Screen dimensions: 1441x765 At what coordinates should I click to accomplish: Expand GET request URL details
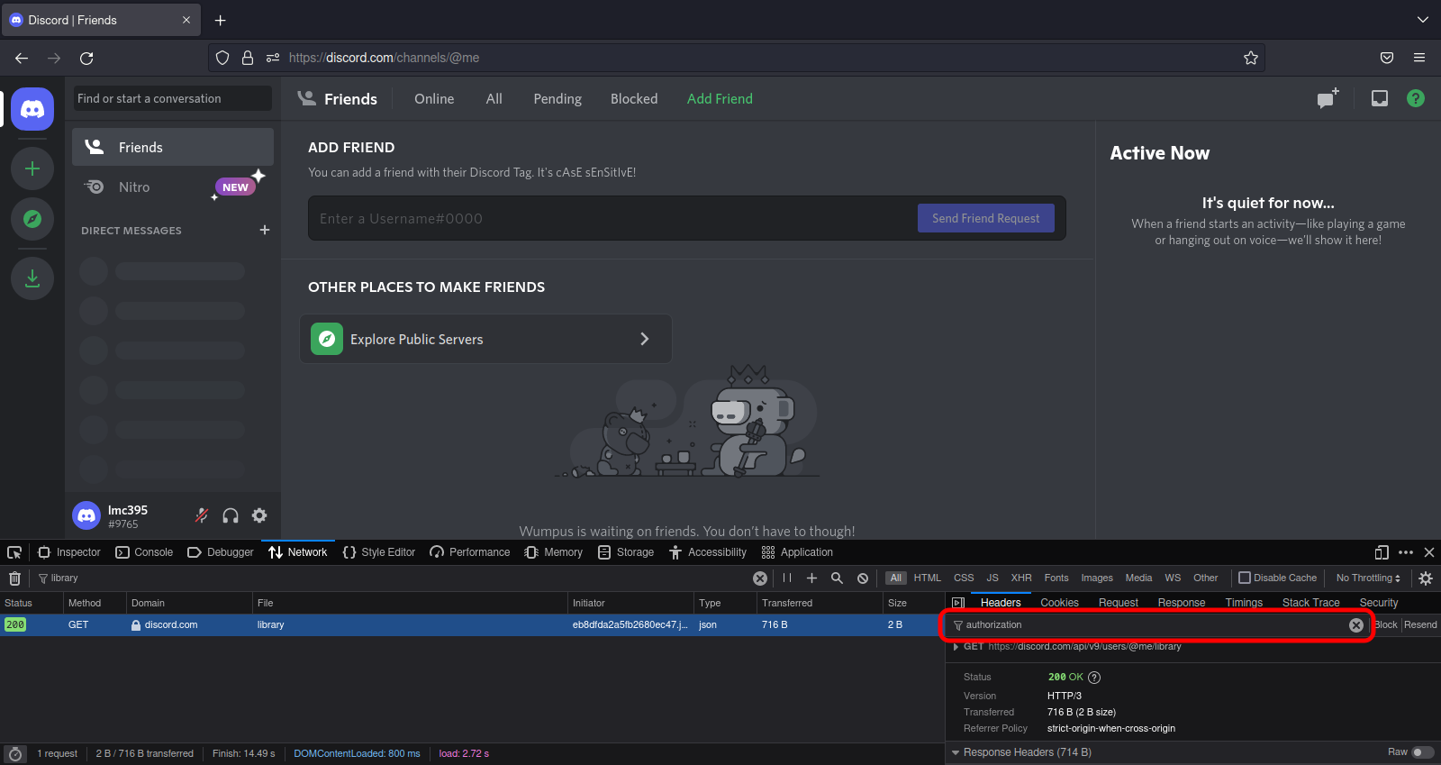956,647
